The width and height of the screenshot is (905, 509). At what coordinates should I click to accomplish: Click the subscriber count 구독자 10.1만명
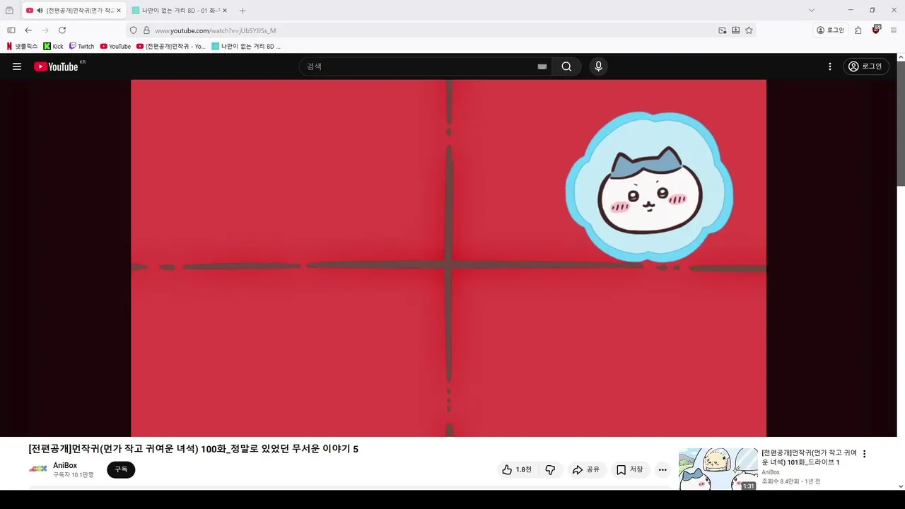73,475
